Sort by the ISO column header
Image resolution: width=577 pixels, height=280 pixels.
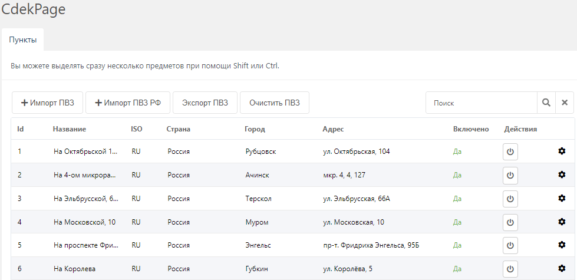tap(137, 129)
